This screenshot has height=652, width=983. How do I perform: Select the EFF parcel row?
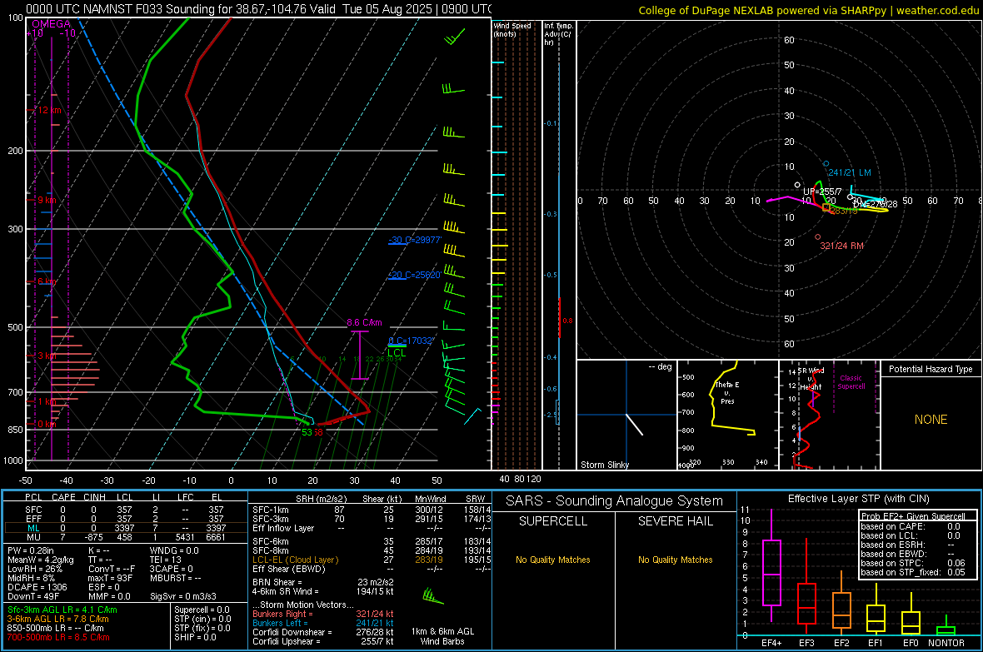click(x=124, y=519)
